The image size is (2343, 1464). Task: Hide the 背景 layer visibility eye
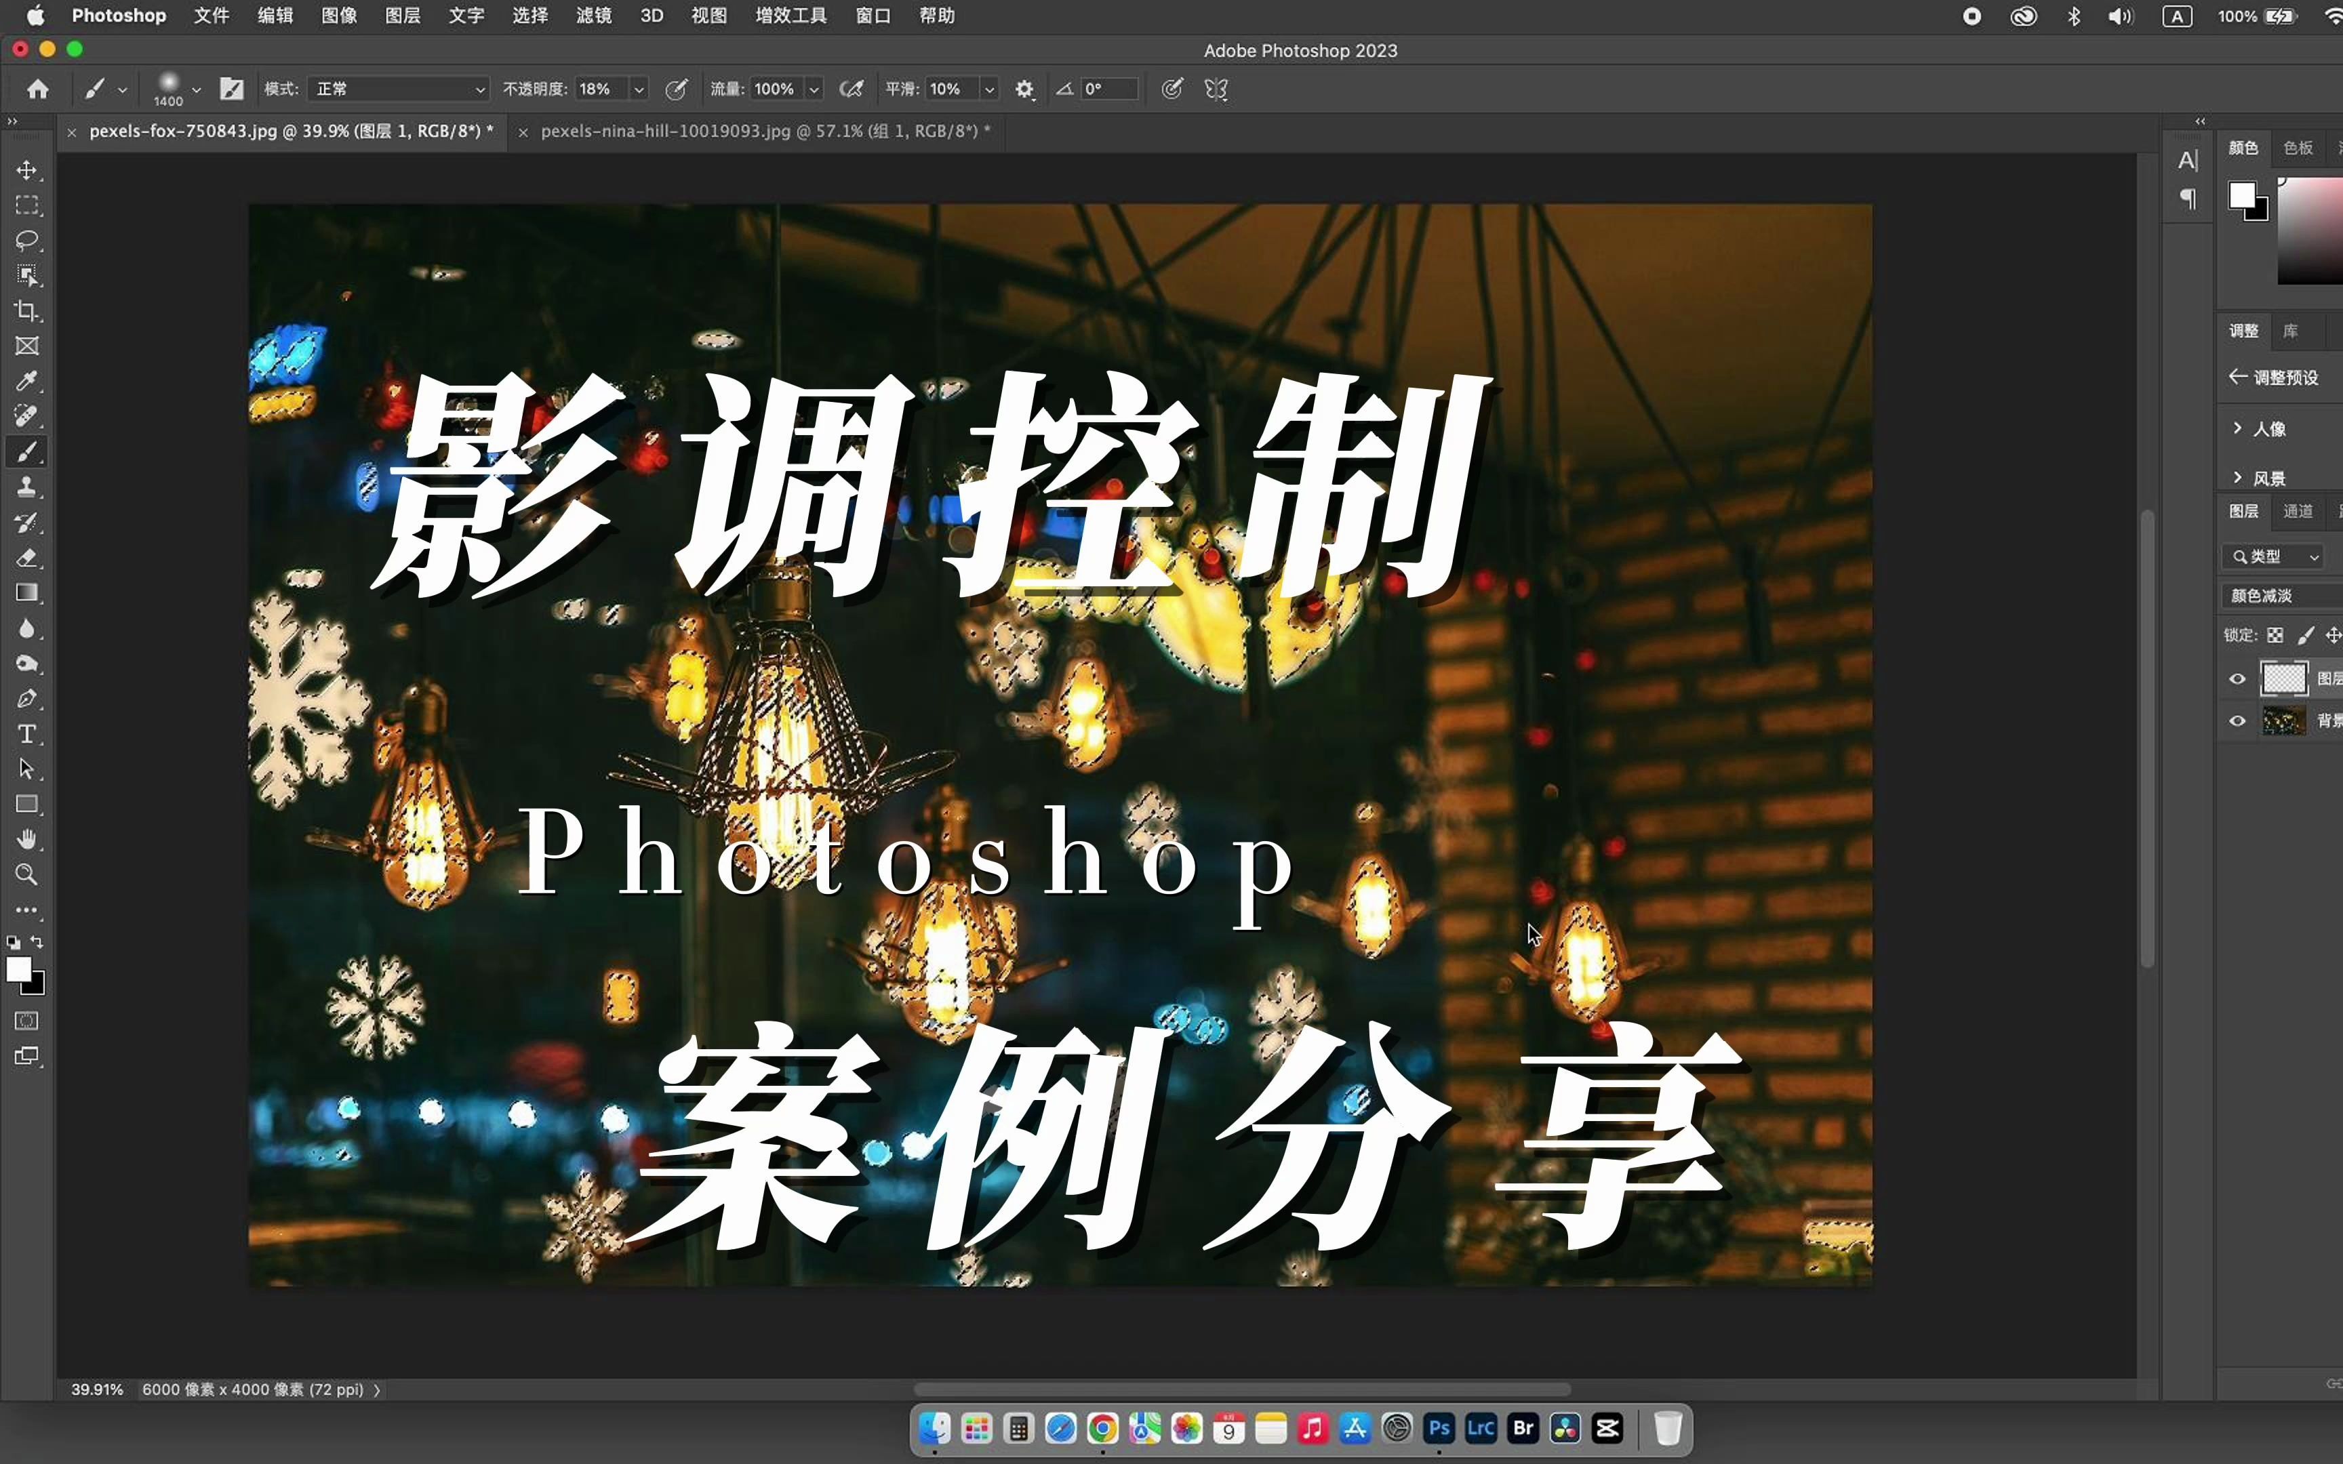click(x=2237, y=720)
